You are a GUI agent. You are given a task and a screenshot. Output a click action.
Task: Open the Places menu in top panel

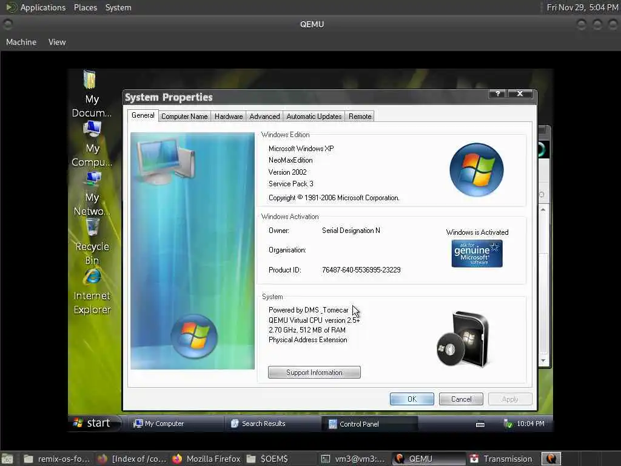(85, 7)
